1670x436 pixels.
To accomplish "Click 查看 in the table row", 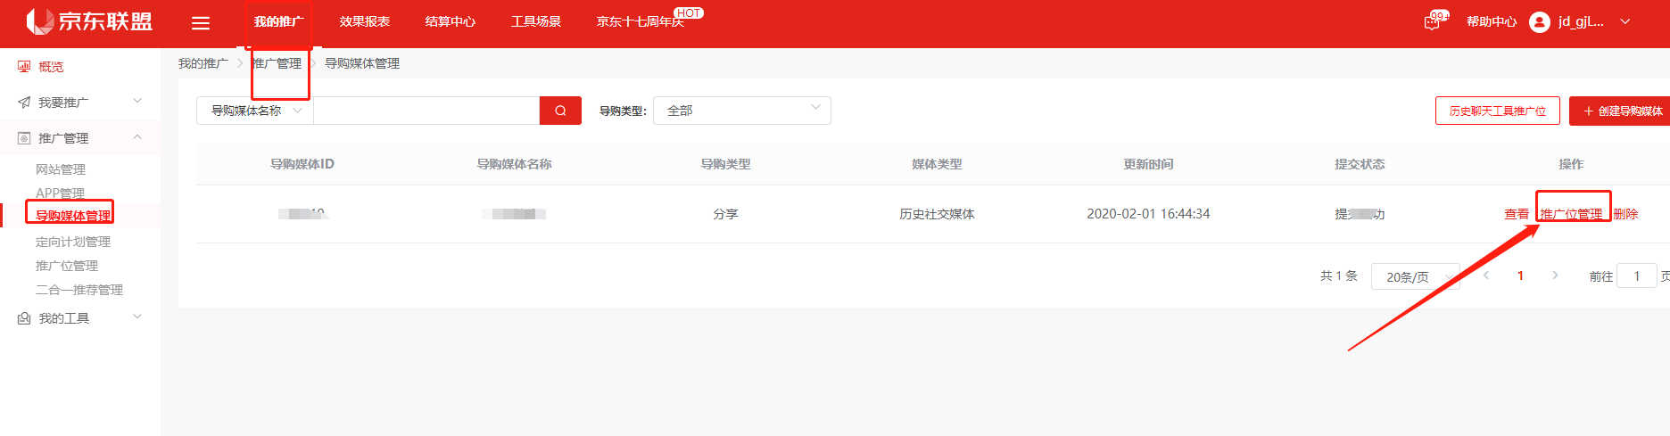I will pyautogui.click(x=1517, y=214).
